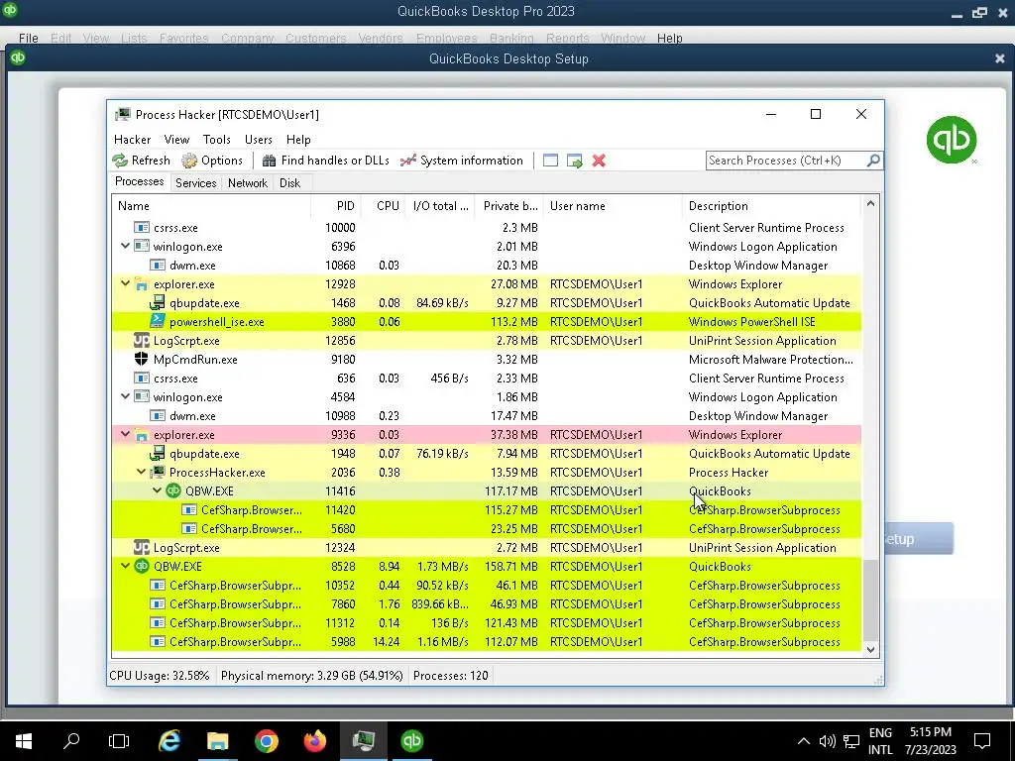Select CefSharp subprocess with PID 7860

click(486, 603)
